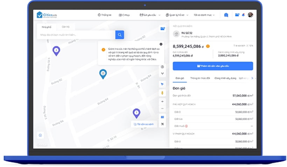287x167 pixels.
Task: Expand the Gửi yêu cầu dropdown
Action: tap(150, 15)
